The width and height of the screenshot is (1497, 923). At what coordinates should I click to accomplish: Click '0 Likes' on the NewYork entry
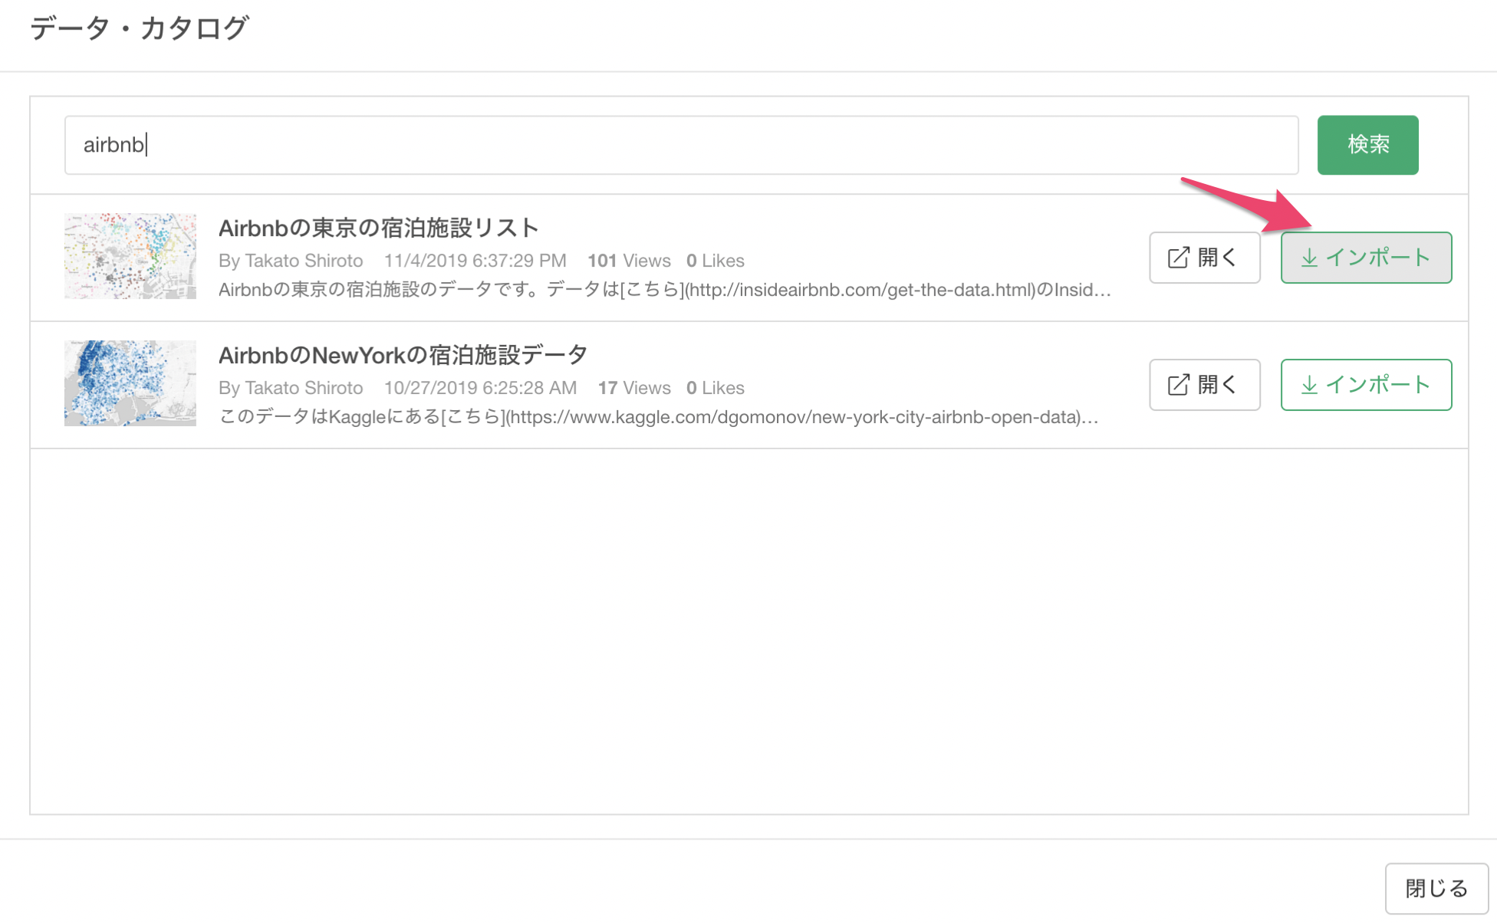coord(716,388)
